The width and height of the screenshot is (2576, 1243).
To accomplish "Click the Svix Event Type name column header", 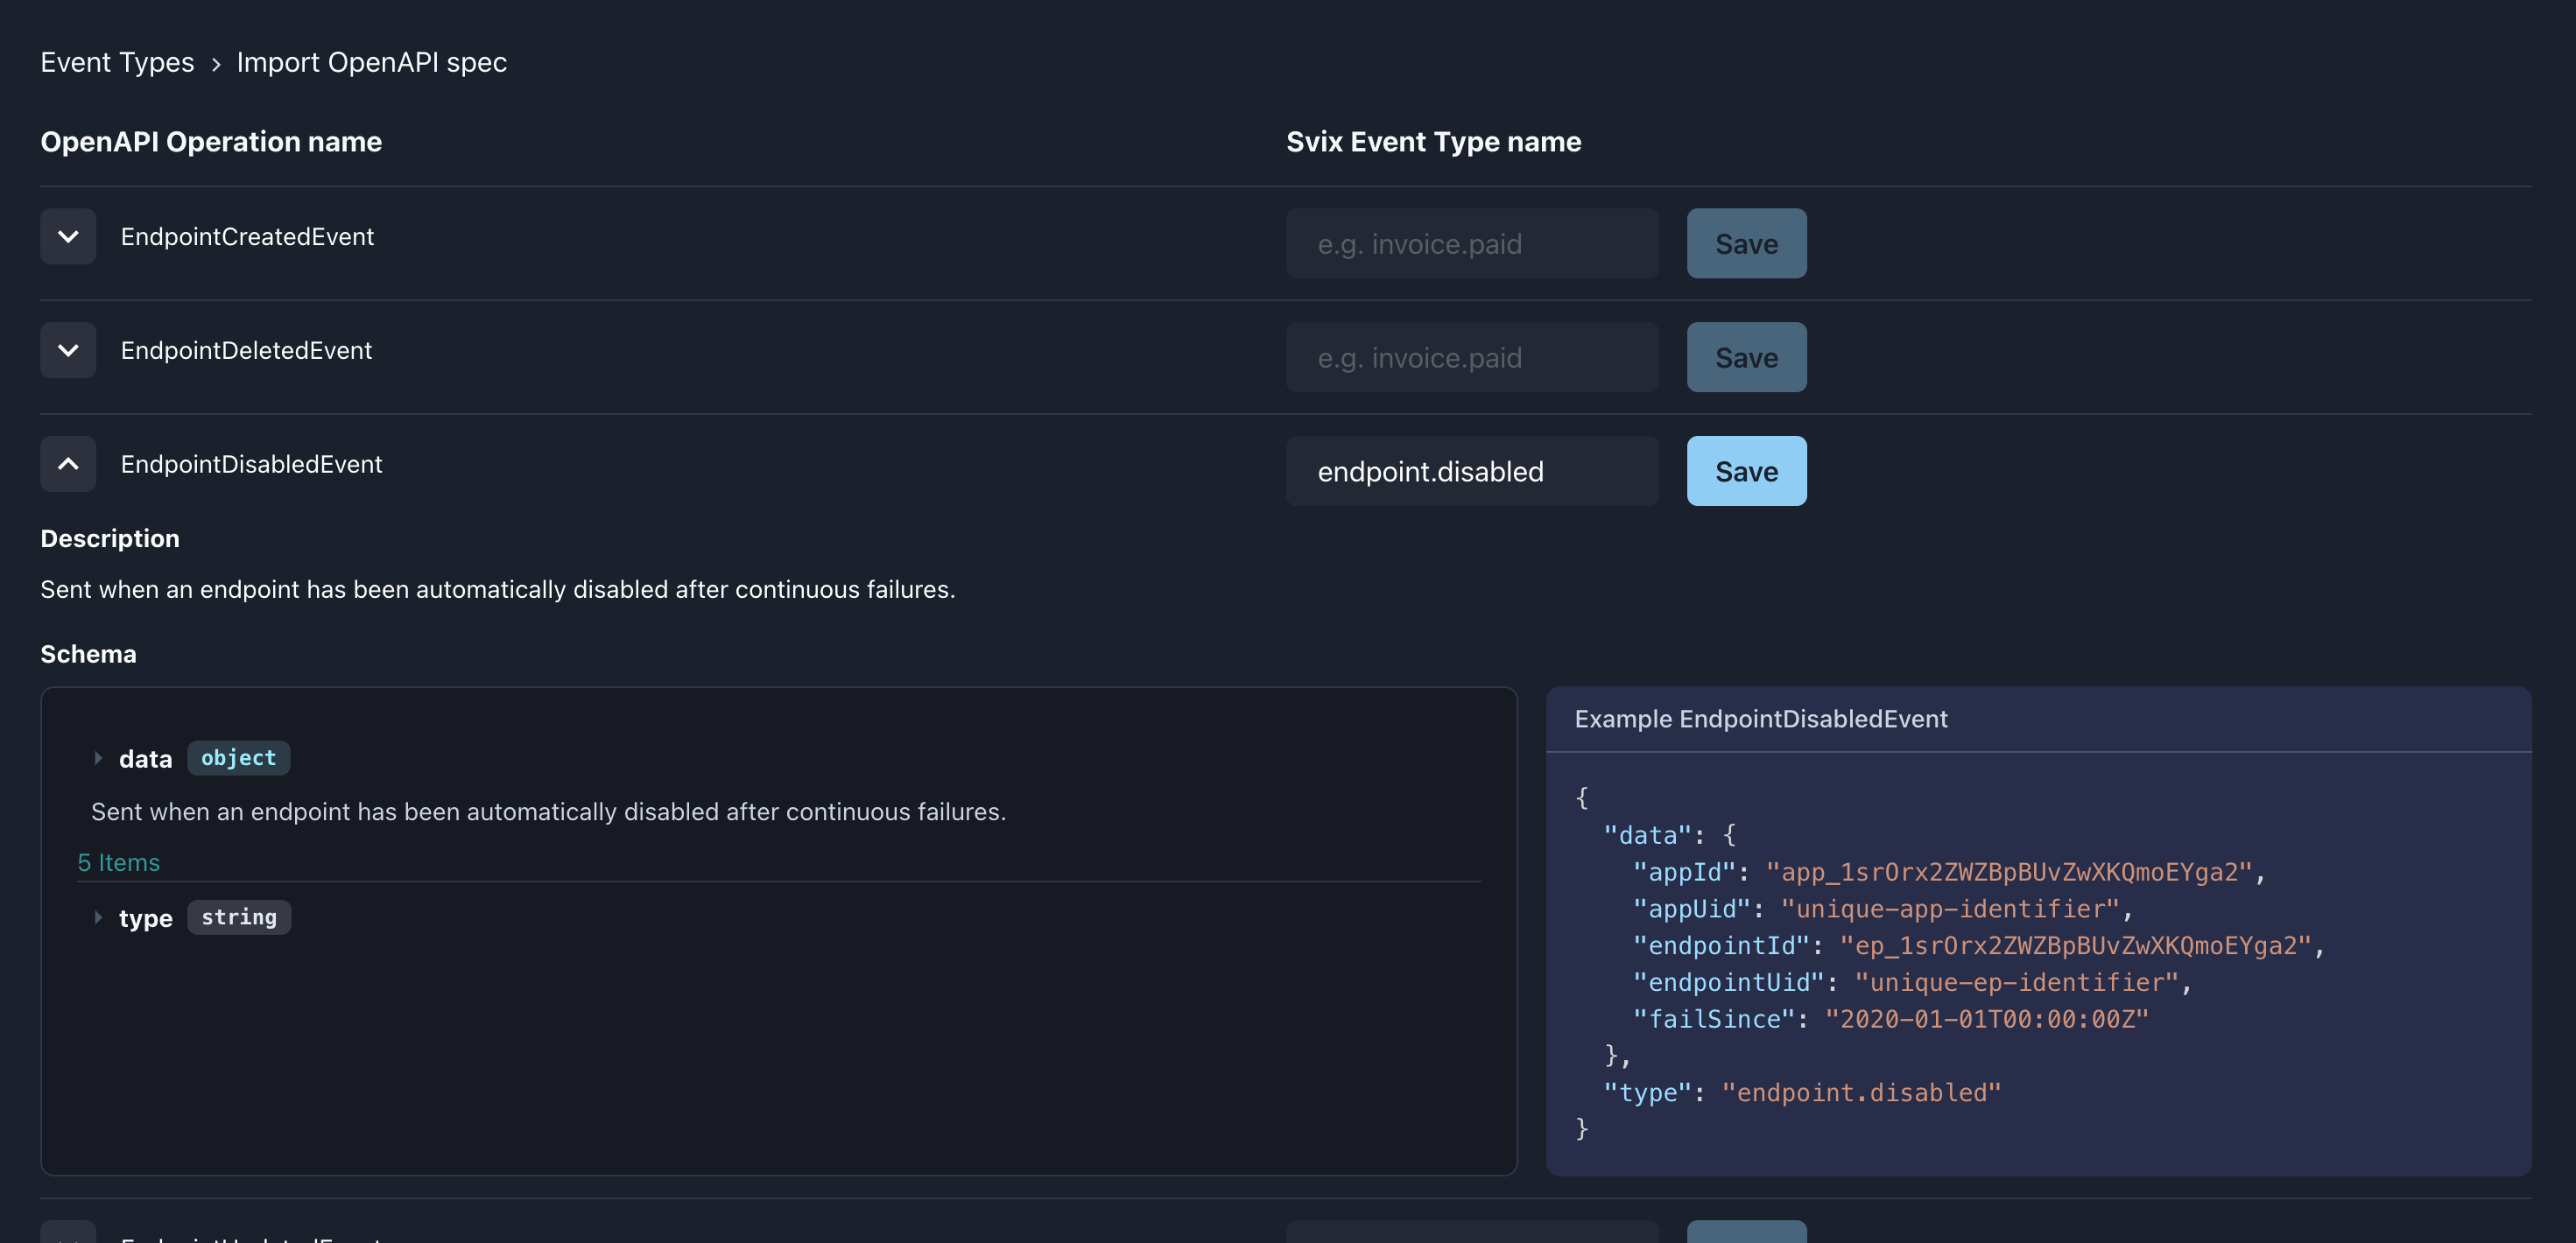I will pyautogui.click(x=1433, y=142).
